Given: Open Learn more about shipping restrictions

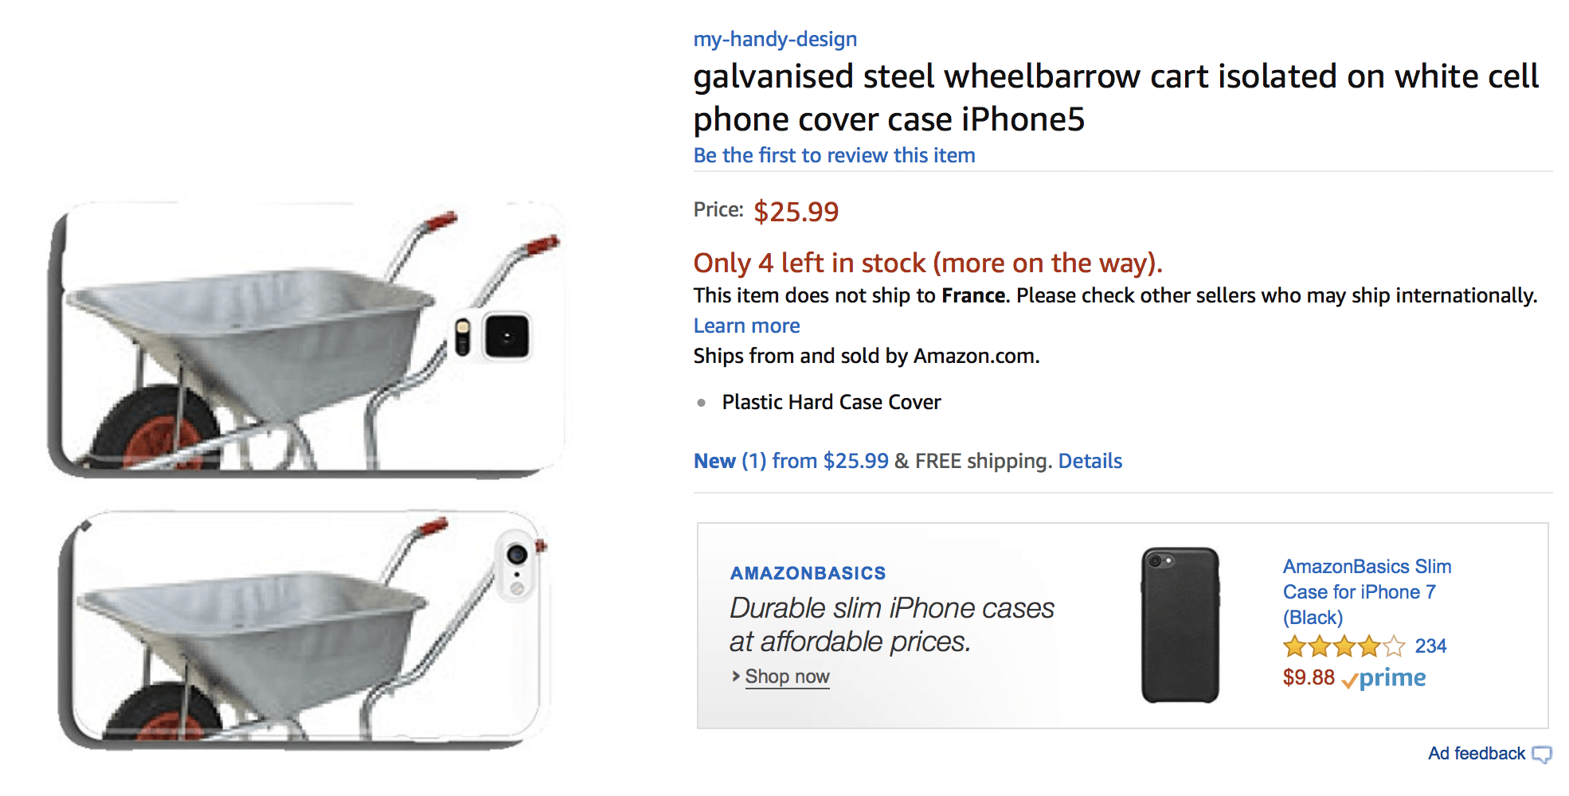Looking at the screenshot, I should (746, 326).
